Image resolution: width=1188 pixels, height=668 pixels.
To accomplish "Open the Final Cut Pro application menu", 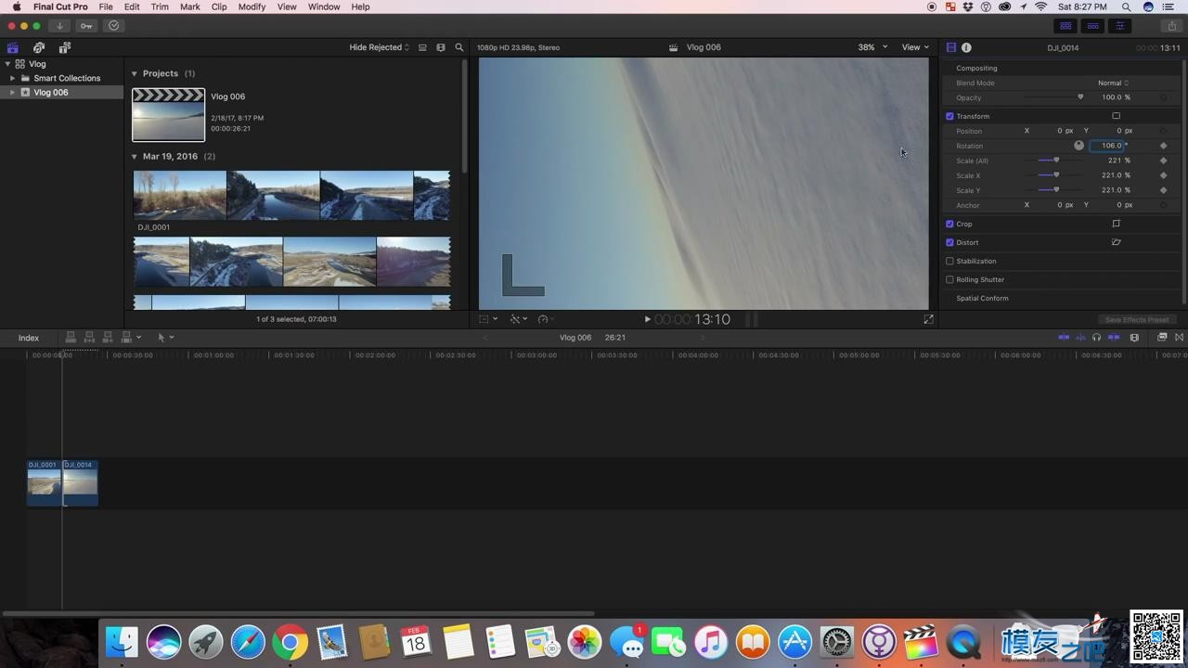I will click(60, 6).
